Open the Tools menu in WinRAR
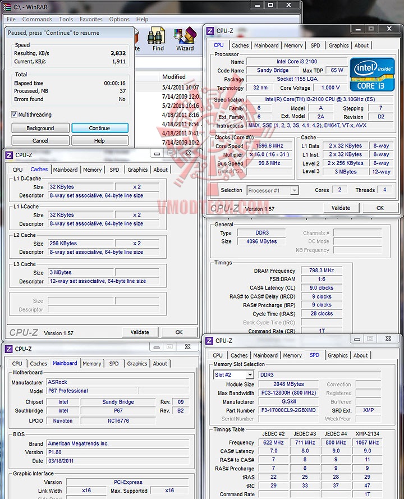The height and width of the screenshot is (499, 404). click(66, 19)
